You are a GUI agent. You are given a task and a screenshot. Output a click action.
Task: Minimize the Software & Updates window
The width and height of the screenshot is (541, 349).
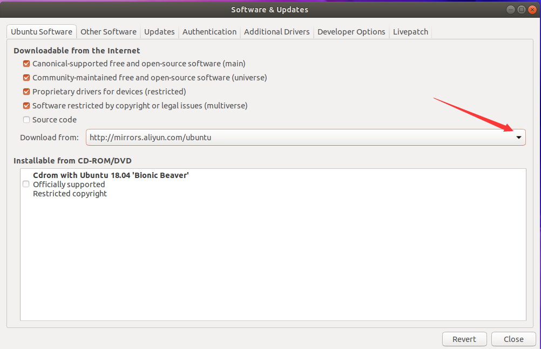pos(511,10)
